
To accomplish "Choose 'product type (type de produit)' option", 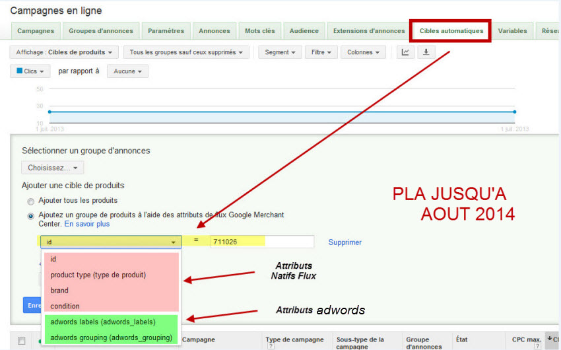I will click(x=112, y=275).
